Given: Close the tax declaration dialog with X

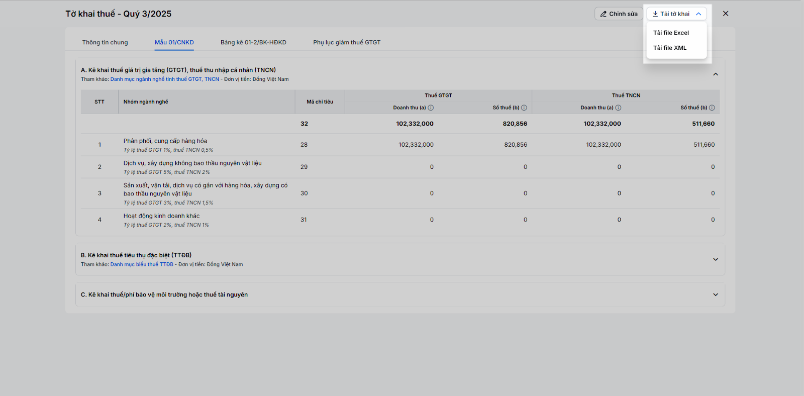Looking at the screenshot, I should point(726,14).
